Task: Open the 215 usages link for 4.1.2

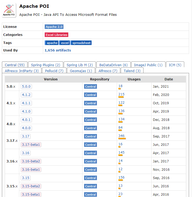Action: pos(121,94)
